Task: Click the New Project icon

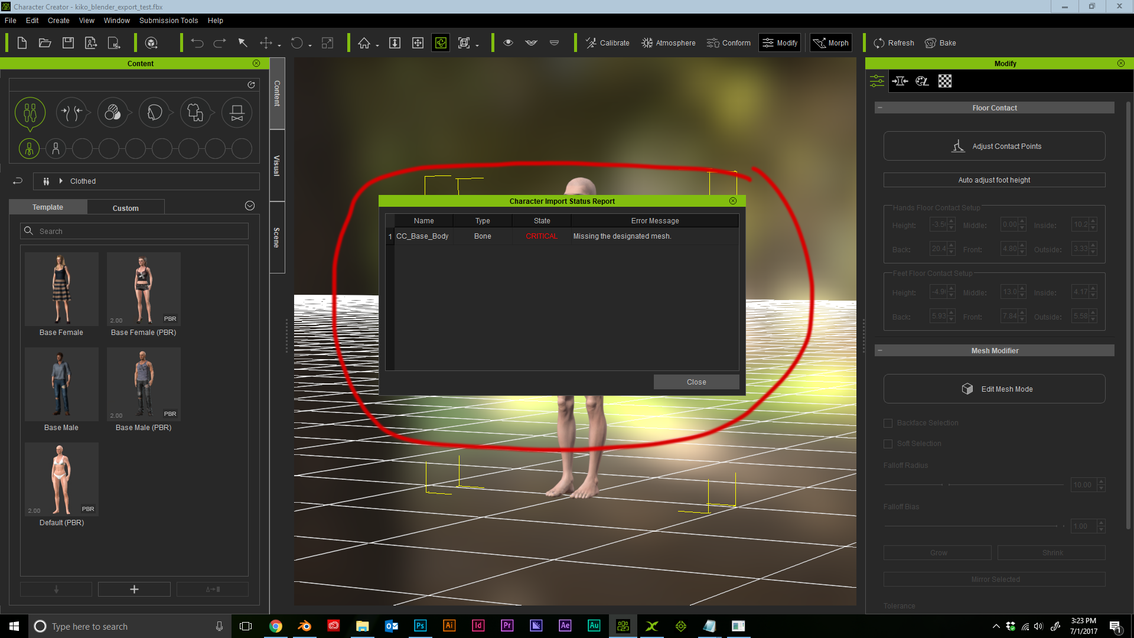Action: tap(22, 43)
